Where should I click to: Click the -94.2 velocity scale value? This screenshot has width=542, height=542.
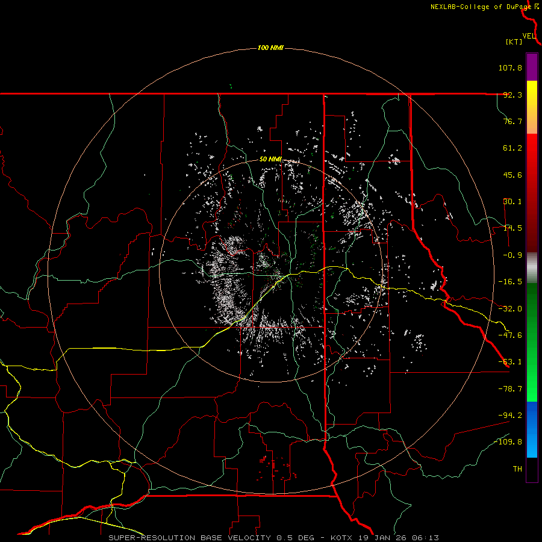coord(510,416)
